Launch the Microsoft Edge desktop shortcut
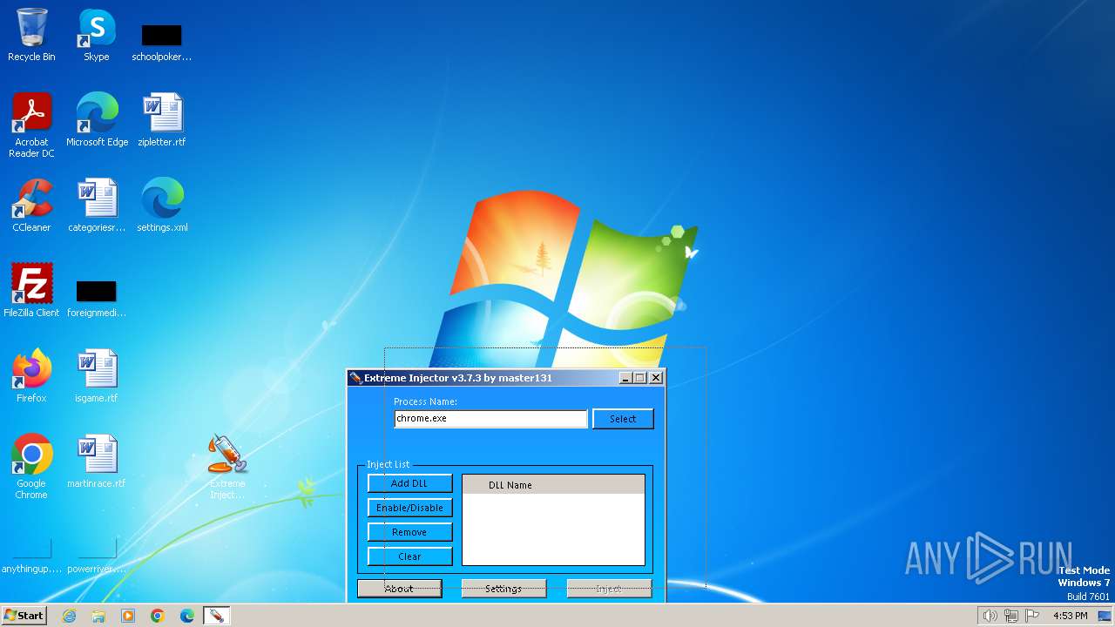1115x627 pixels. click(x=97, y=119)
